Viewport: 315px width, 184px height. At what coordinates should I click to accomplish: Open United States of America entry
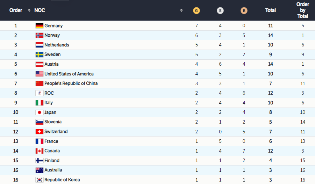(69, 74)
